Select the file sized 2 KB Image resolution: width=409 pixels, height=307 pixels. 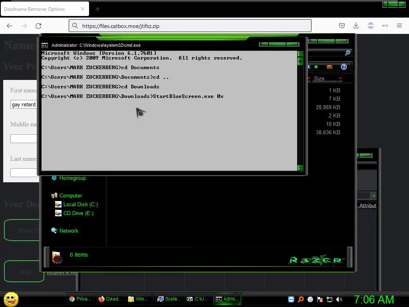[334, 116]
